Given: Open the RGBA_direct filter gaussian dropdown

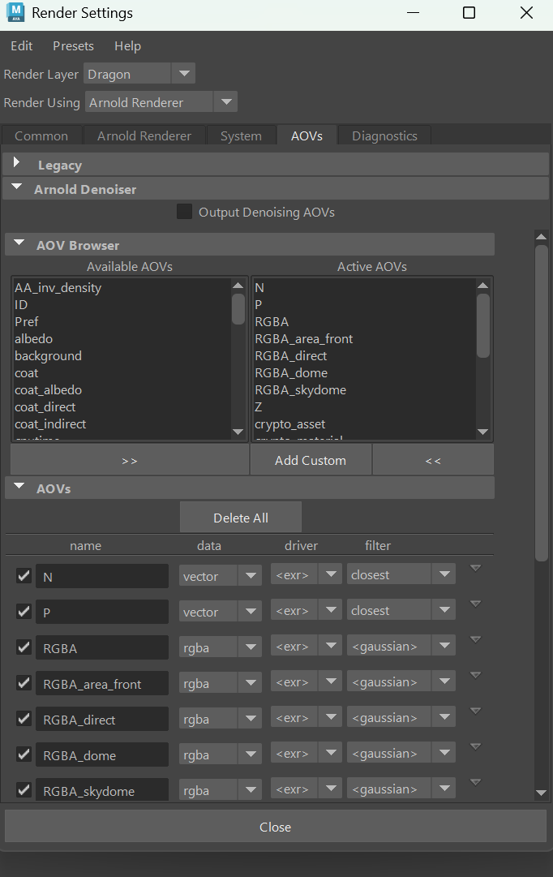Looking at the screenshot, I should click(401, 718).
